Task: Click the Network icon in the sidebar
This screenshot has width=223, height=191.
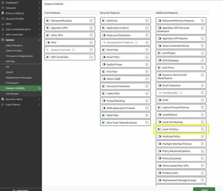Action: click(x=3, y=8)
